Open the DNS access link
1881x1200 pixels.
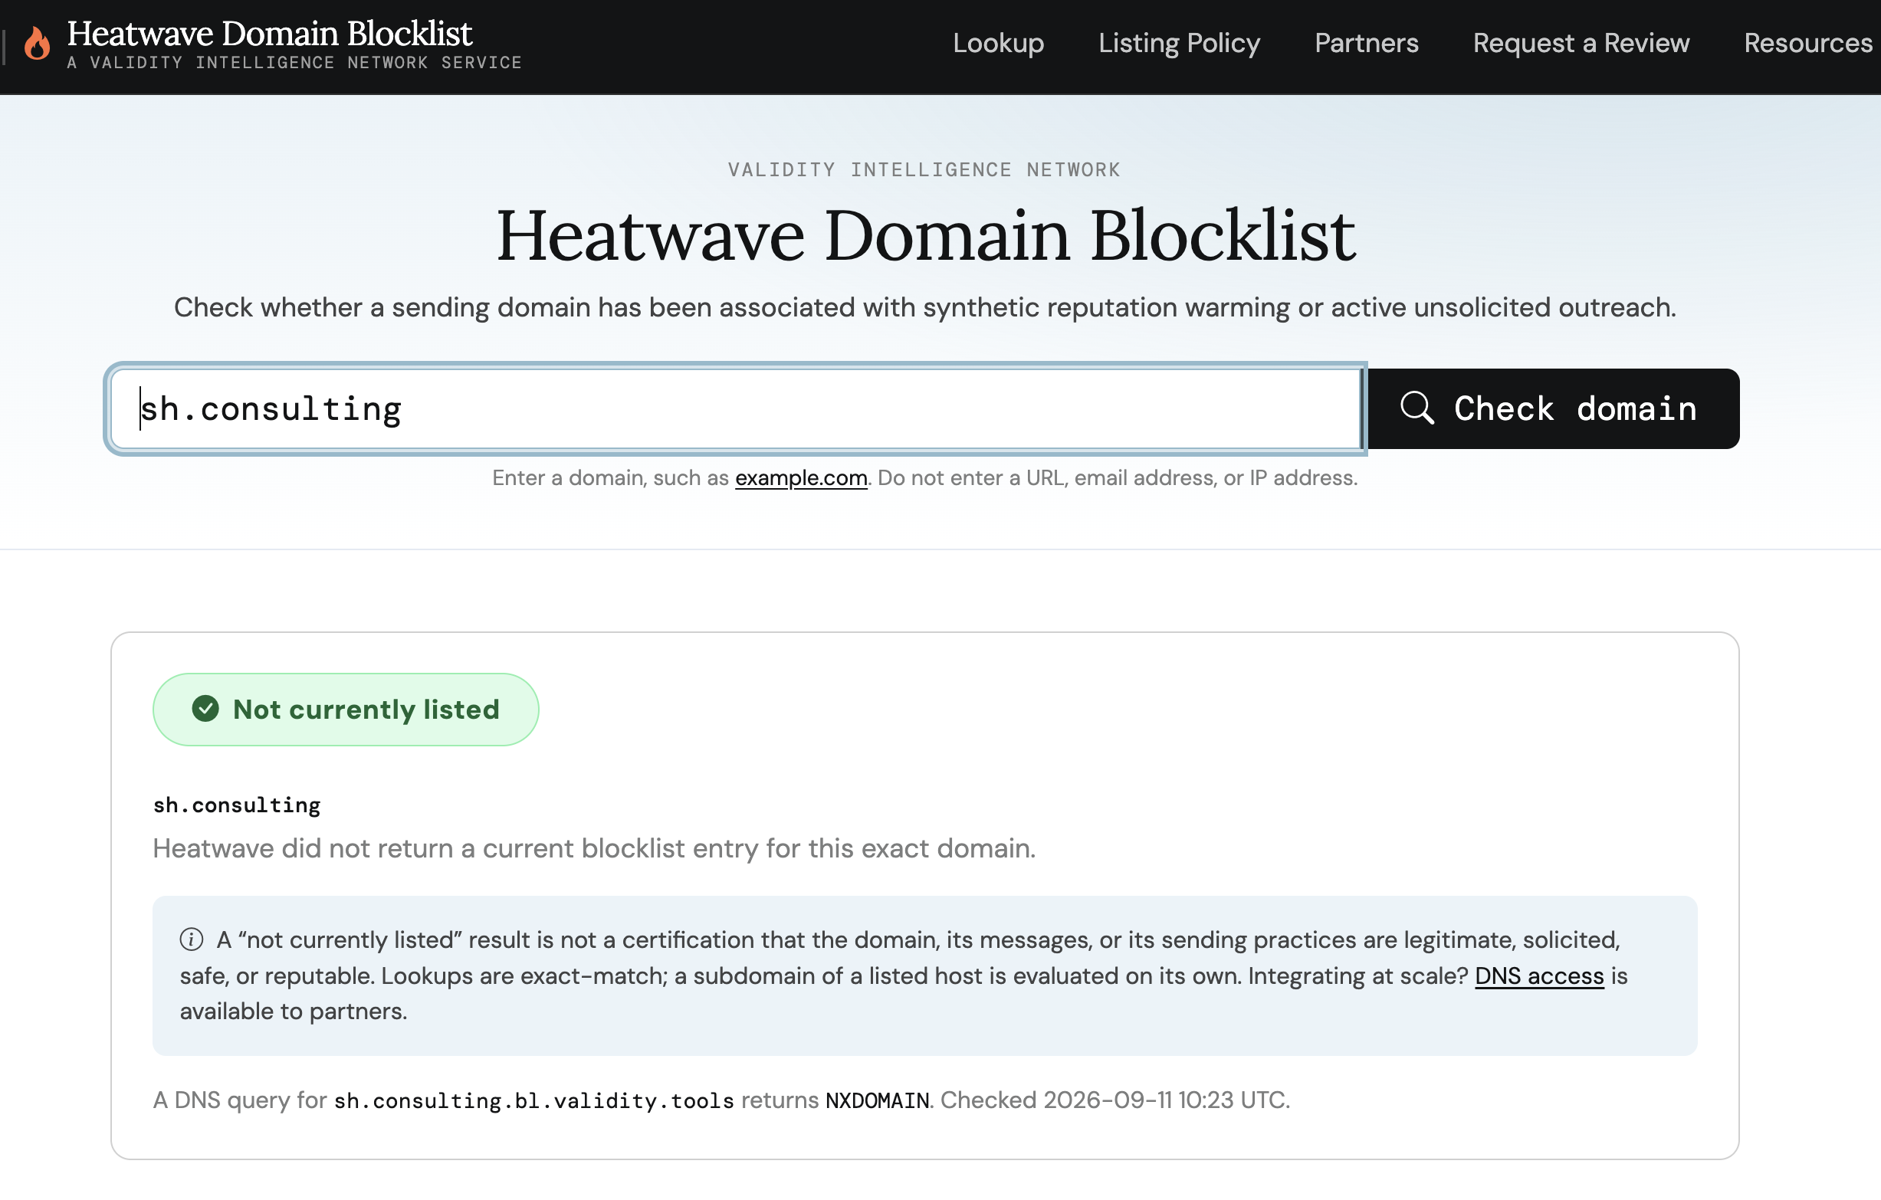coord(1539,976)
